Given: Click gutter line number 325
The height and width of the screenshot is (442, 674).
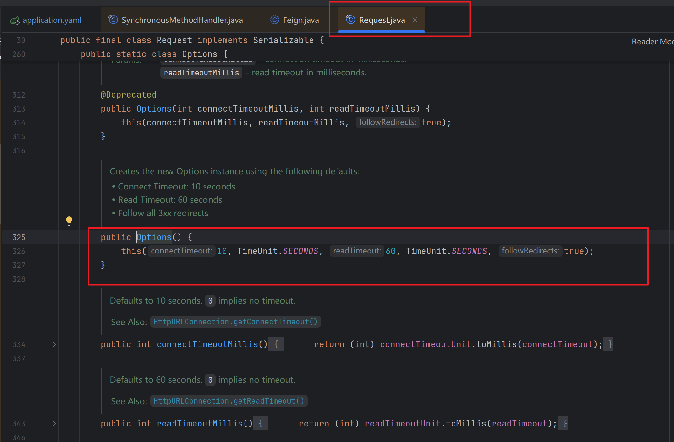Looking at the screenshot, I should pyautogui.click(x=19, y=237).
